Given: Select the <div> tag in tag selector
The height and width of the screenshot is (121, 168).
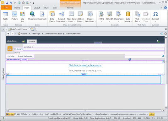Looking at the screenshot, I should coord(151,114).
